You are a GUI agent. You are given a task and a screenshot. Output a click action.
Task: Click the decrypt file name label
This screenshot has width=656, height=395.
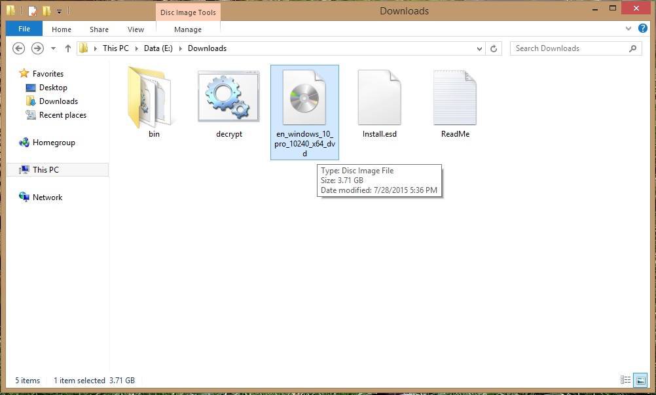[229, 134]
